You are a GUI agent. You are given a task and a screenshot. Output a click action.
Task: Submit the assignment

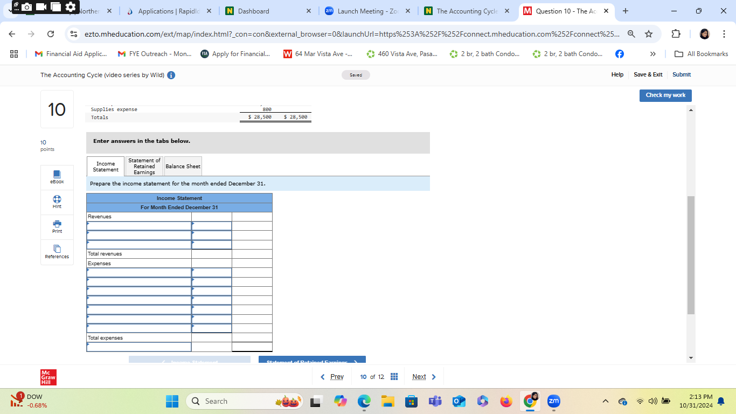[x=682, y=74]
